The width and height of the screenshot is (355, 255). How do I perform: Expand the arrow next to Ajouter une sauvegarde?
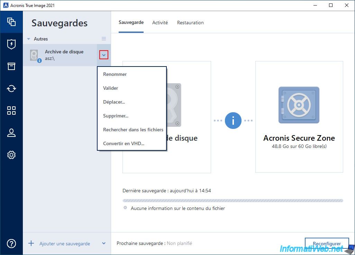pyautogui.click(x=104, y=244)
